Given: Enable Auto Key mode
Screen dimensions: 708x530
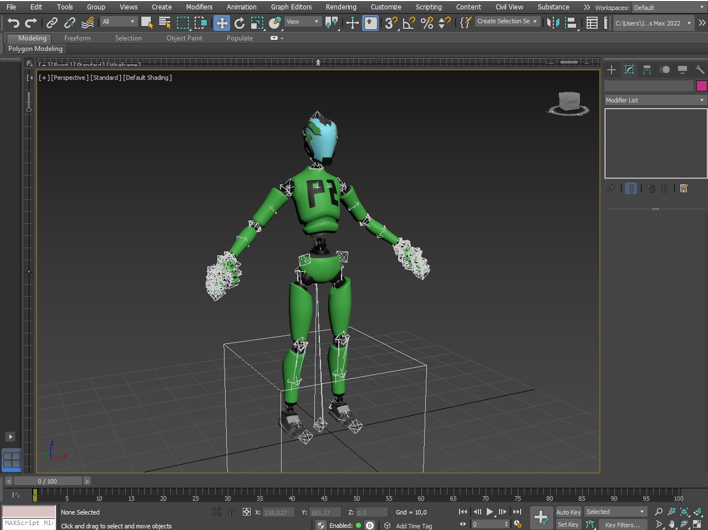Looking at the screenshot, I should [x=568, y=512].
